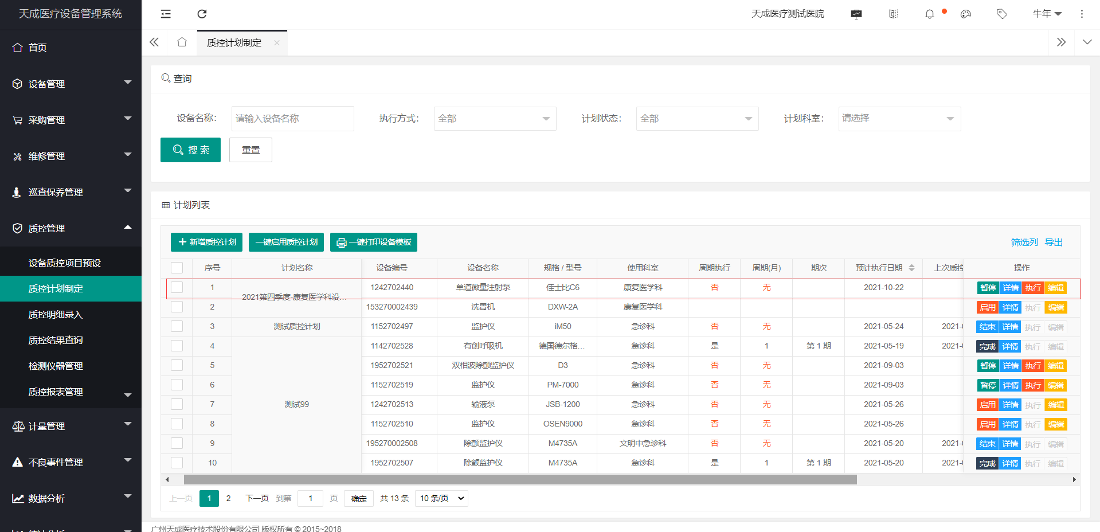Close the 质控计划制定 tab
Image resolution: width=1100 pixels, height=532 pixels.
(x=277, y=43)
